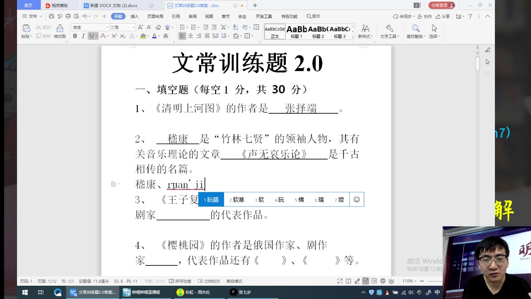Select candidate 阮籍 in IME bar
The height and width of the screenshot is (299, 531).
click(211, 199)
